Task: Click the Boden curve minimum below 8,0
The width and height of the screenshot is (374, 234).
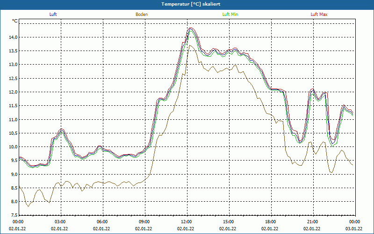Action: click(x=28, y=206)
